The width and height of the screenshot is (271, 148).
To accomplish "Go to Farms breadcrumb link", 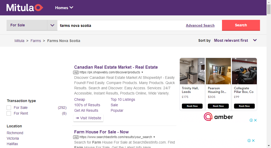I will coord(36,41).
